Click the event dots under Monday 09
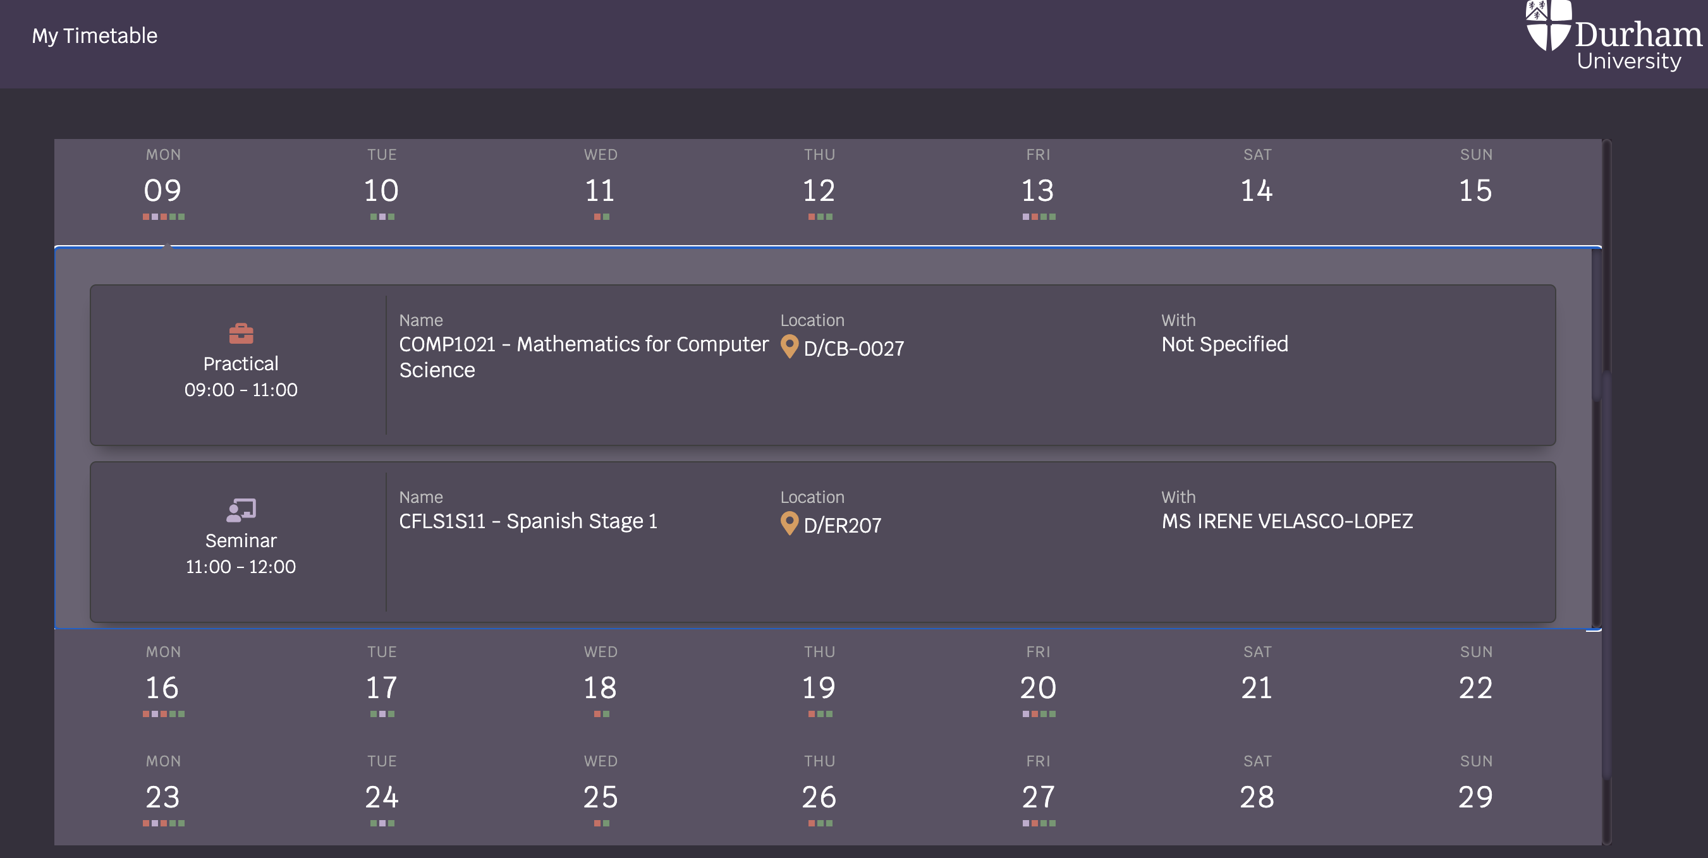This screenshot has height=858, width=1708. 163,217
